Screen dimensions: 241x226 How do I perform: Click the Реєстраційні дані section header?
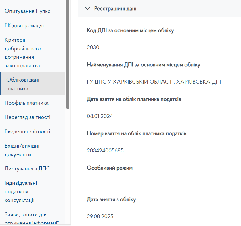(115, 9)
